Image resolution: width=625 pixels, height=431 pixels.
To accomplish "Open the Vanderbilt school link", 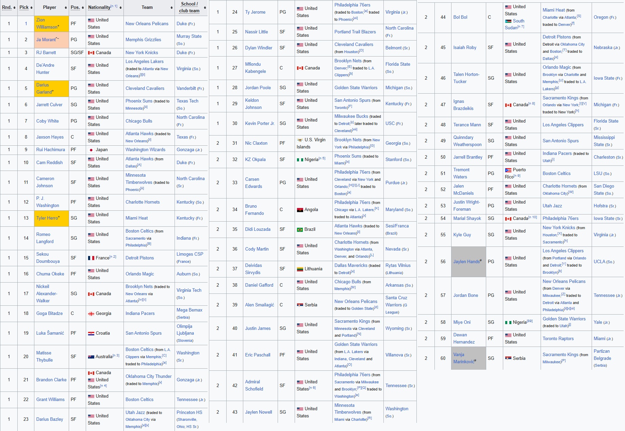I will tap(186, 89).
